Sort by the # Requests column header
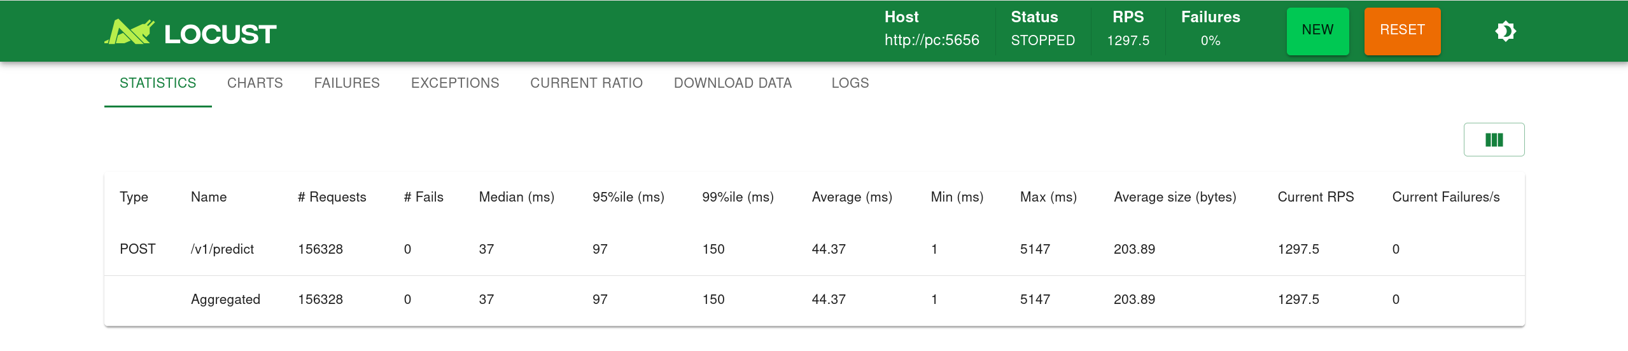The width and height of the screenshot is (1628, 351). point(332,197)
